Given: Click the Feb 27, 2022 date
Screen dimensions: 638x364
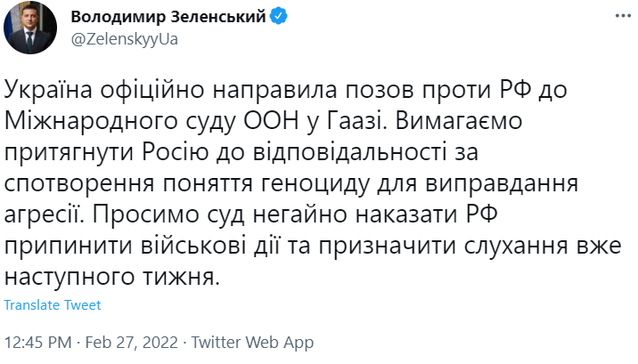Looking at the screenshot, I should click(x=135, y=341).
